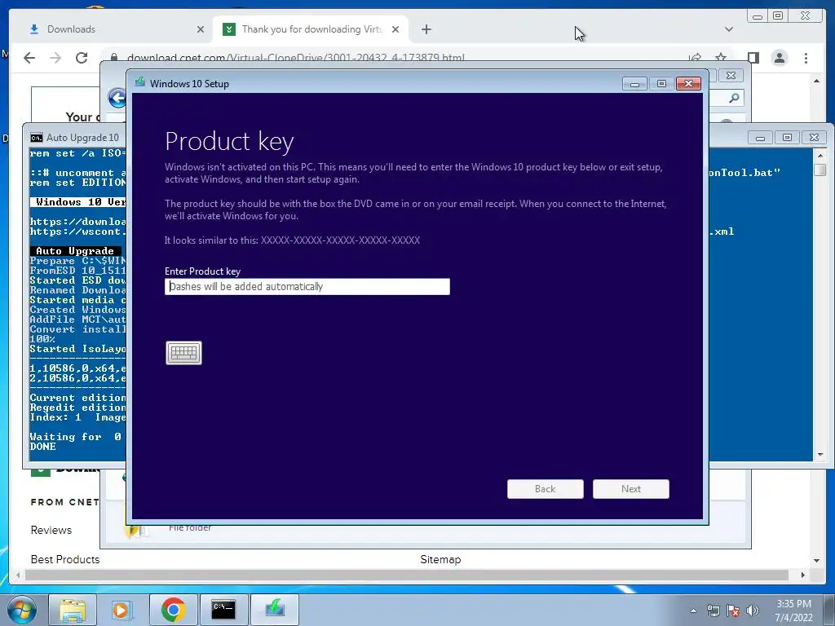Maximize the Windows 10 Setup window
835x626 pixels.
click(x=661, y=84)
